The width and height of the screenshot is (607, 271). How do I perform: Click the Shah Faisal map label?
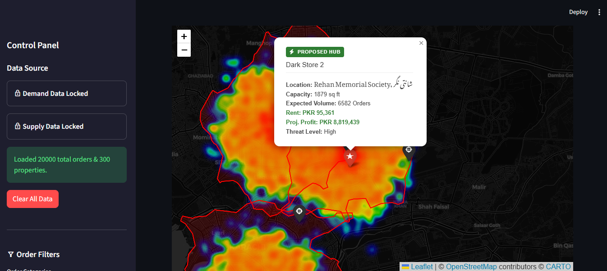coord(434,207)
